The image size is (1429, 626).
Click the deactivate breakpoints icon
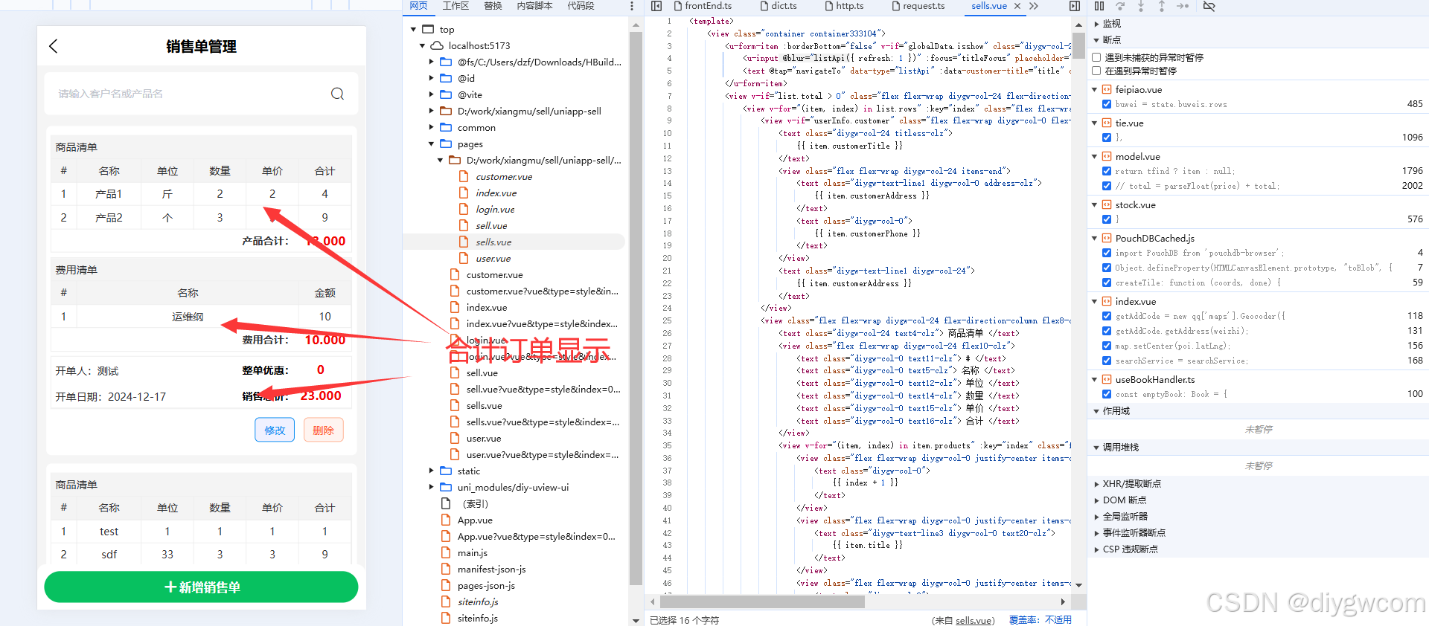click(x=1209, y=6)
